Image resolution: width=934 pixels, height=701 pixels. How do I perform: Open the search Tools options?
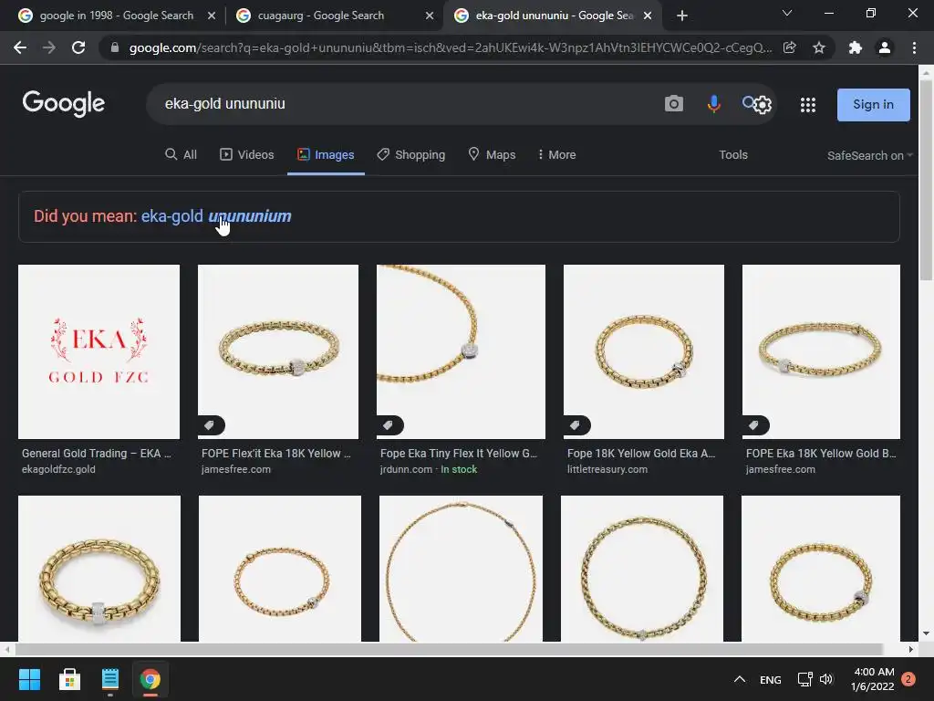[x=733, y=155]
